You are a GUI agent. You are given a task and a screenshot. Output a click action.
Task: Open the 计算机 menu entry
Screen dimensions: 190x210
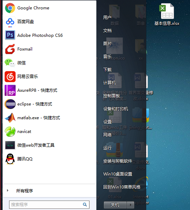(x=109, y=83)
